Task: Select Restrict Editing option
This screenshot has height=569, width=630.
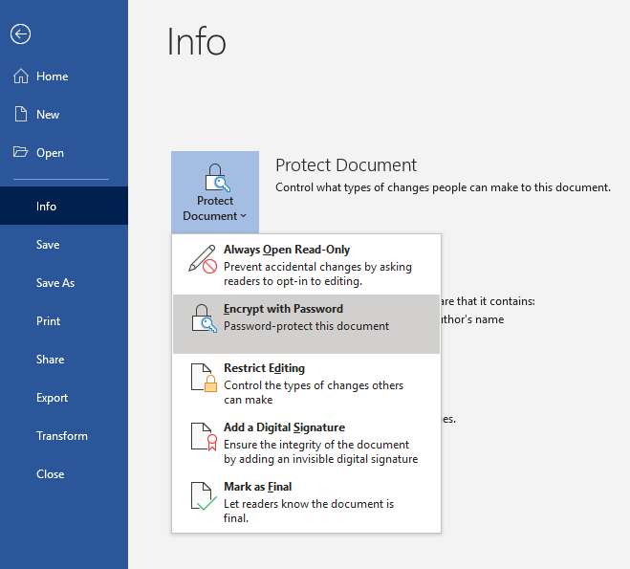Action: 306,383
